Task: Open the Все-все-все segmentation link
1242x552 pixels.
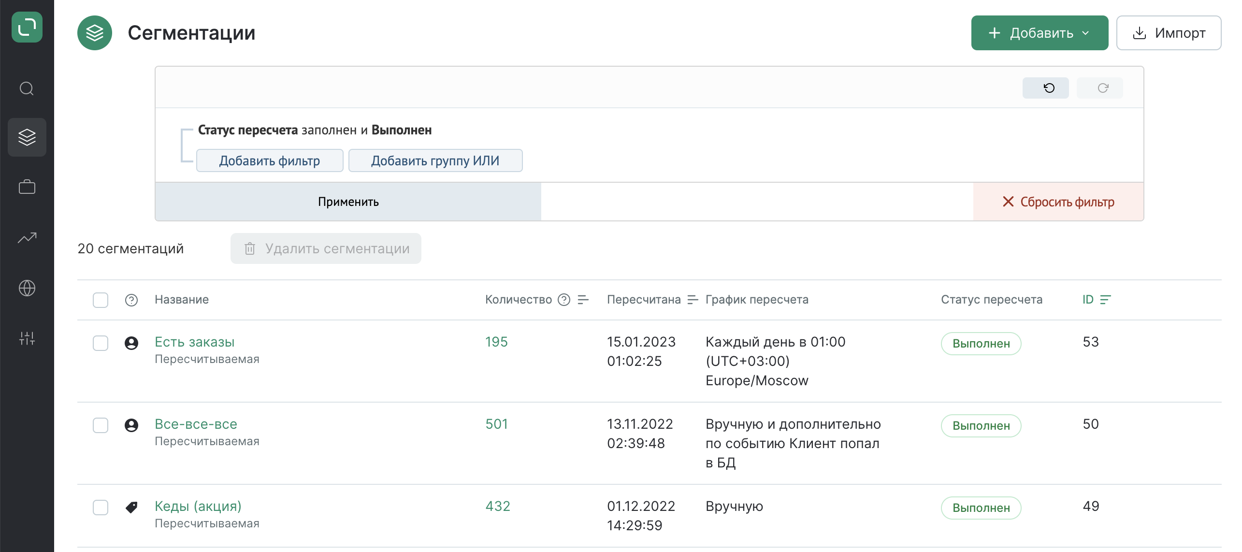Action: 196,424
